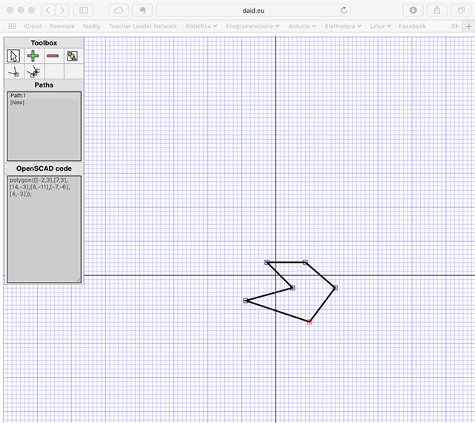
Task: Open the background image tool in Toolbox
Action: point(72,56)
